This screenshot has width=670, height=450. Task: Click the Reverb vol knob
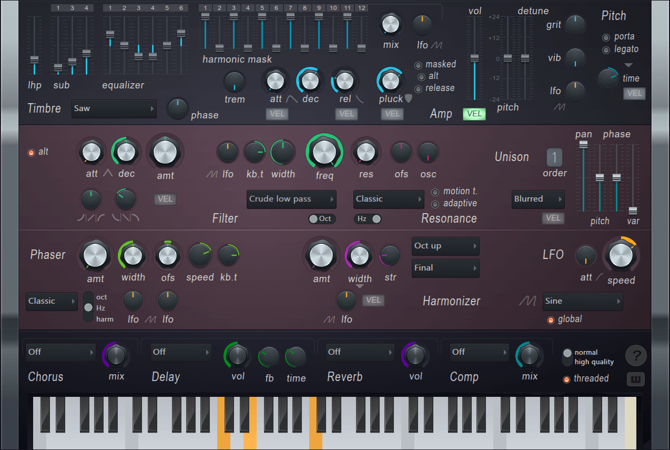click(x=415, y=355)
